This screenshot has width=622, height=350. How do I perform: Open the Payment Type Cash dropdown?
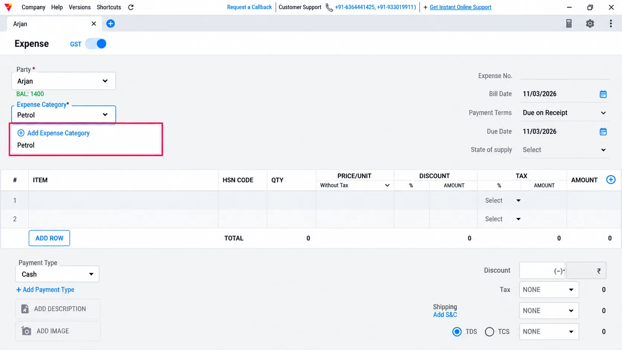pyautogui.click(x=57, y=274)
